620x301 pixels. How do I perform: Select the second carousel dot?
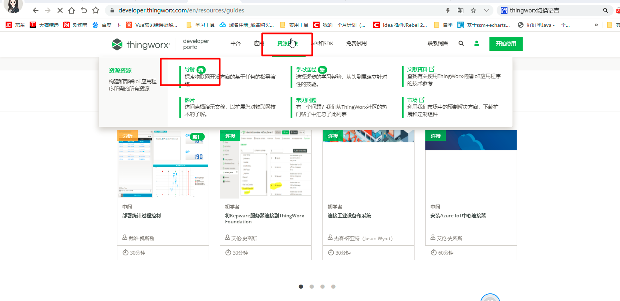point(312,286)
